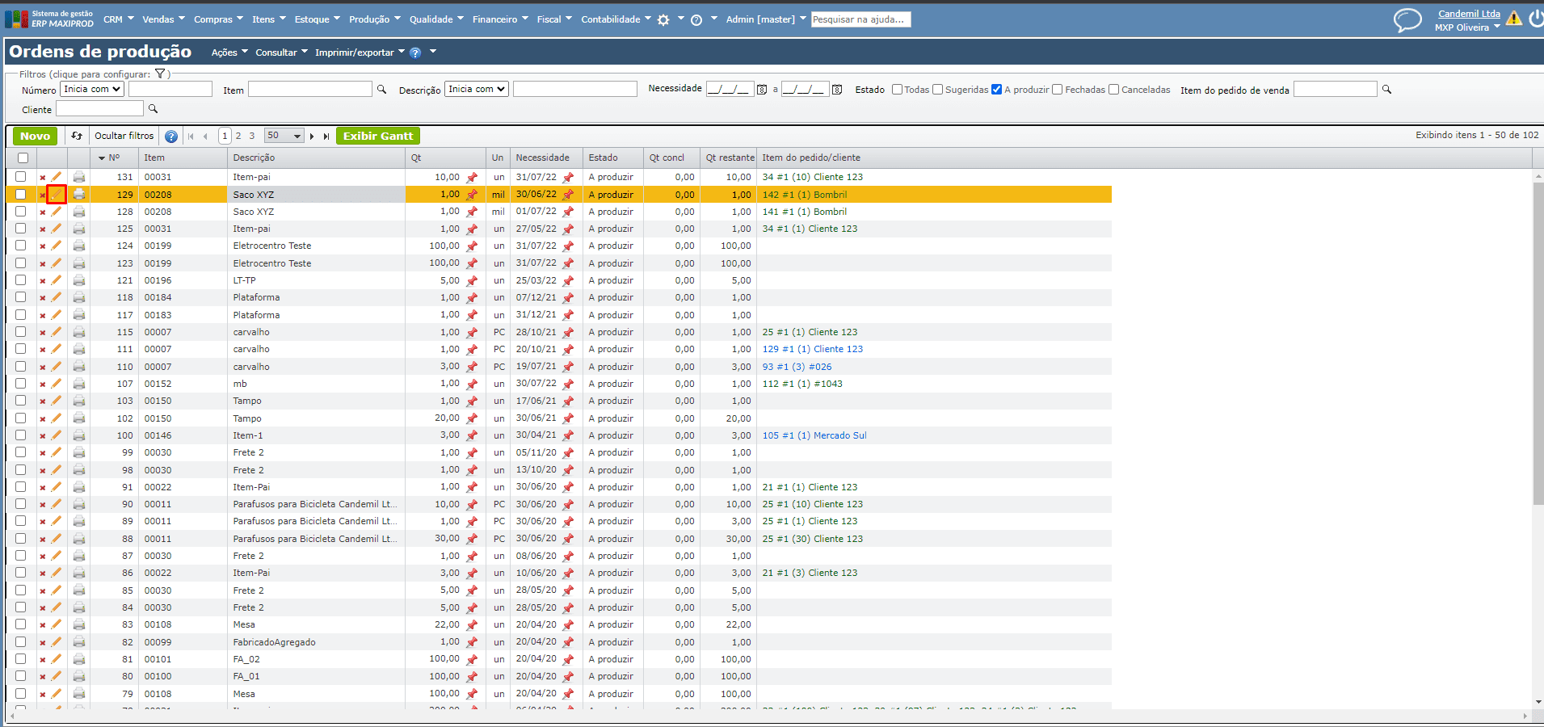Open the Descrição 'Inicia com' dropdown
Image resolution: width=1544 pixels, height=727 pixels.
(x=477, y=89)
